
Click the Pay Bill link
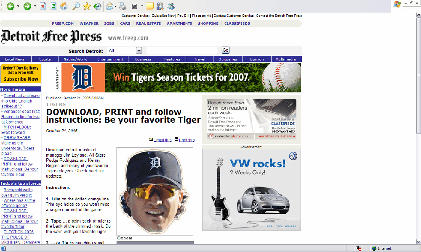click(x=184, y=16)
